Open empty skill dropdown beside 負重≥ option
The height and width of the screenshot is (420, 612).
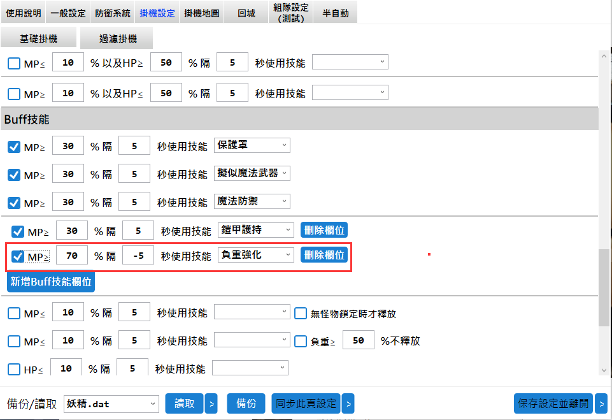[x=252, y=340]
